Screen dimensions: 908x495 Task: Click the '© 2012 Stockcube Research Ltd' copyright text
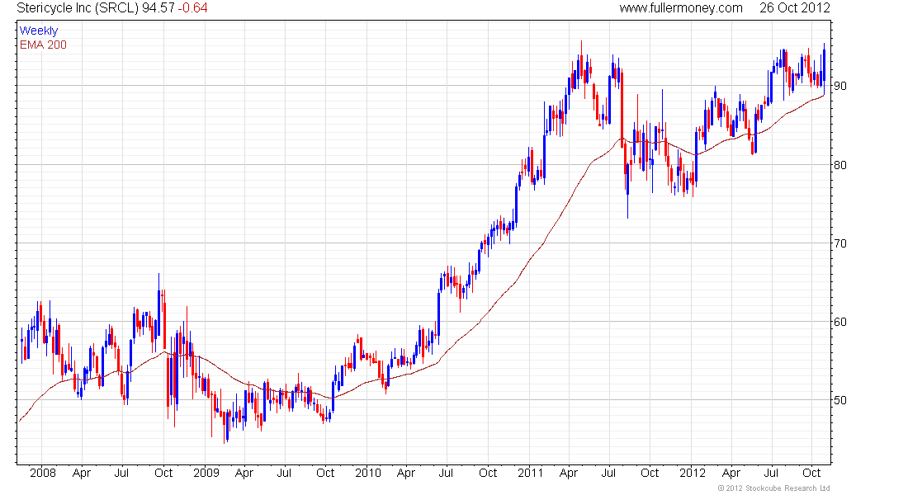tap(774, 488)
